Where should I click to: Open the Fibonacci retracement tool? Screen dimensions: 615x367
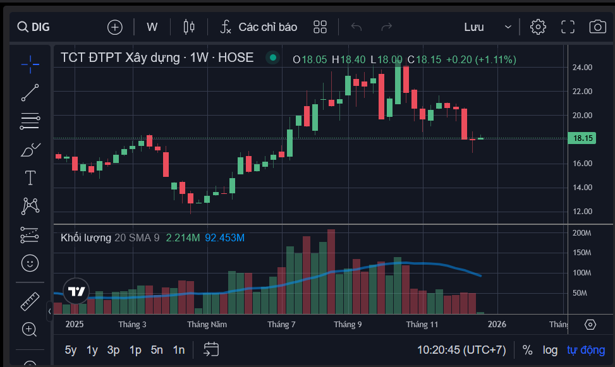[x=30, y=121]
